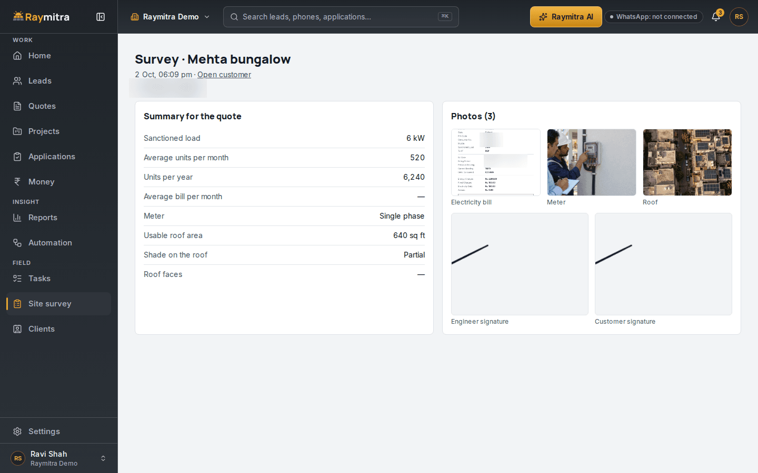758x473 pixels.
Task: Click the Raymitra sun logo
Action: pos(18,16)
